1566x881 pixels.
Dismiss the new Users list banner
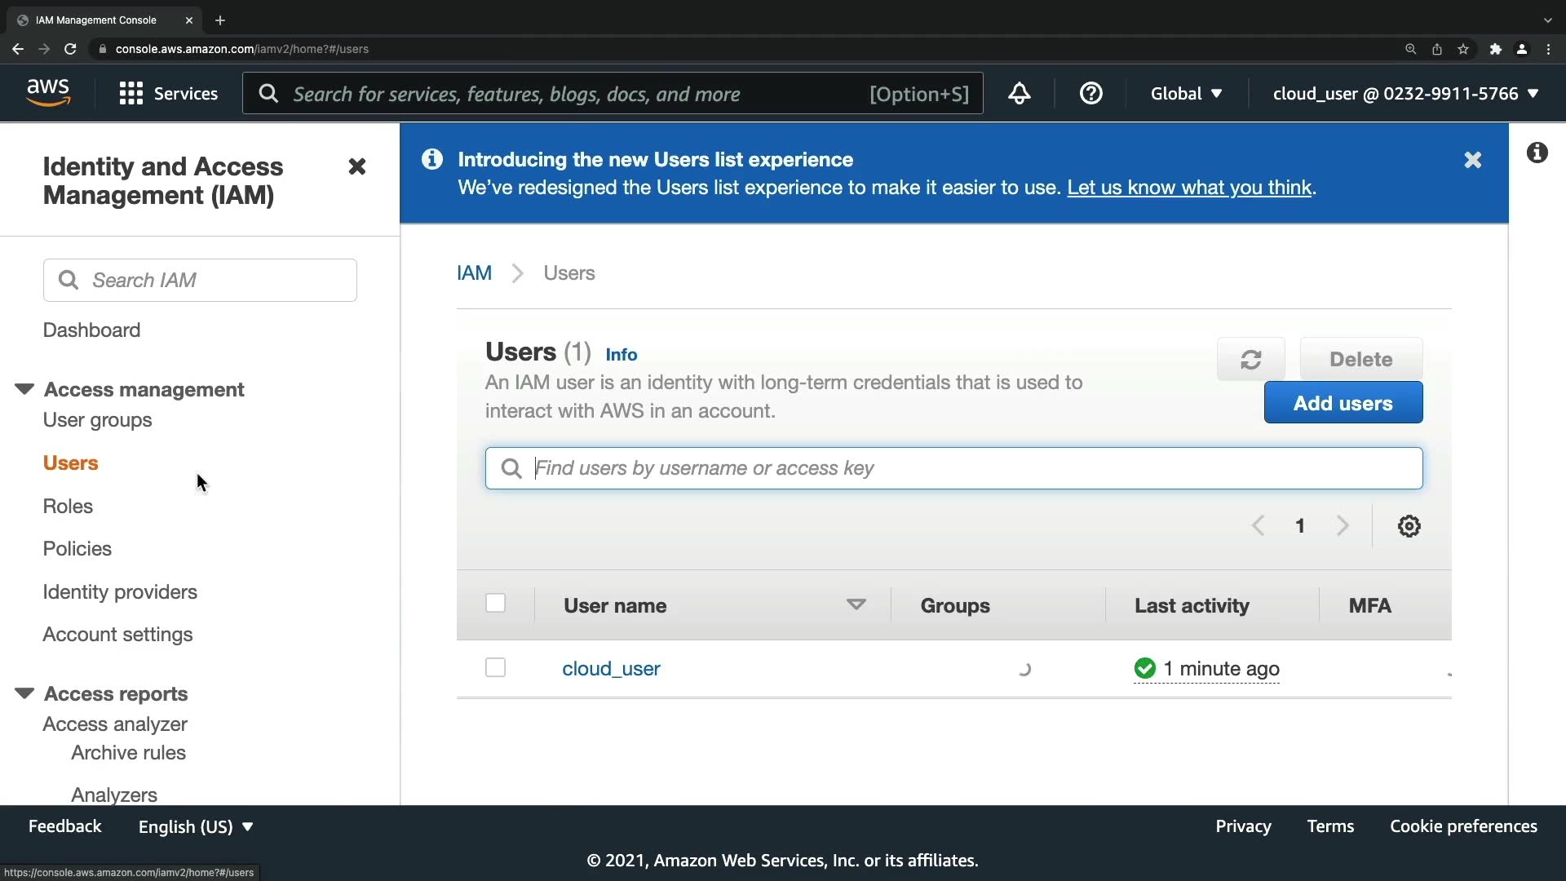tap(1472, 160)
